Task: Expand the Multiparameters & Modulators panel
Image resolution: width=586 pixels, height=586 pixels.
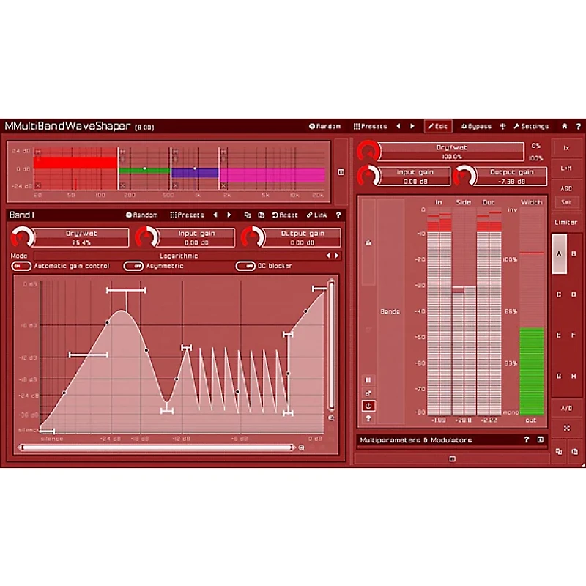Action: (x=538, y=439)
